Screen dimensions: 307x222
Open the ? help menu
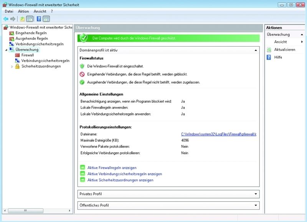[x=52, y=12]
